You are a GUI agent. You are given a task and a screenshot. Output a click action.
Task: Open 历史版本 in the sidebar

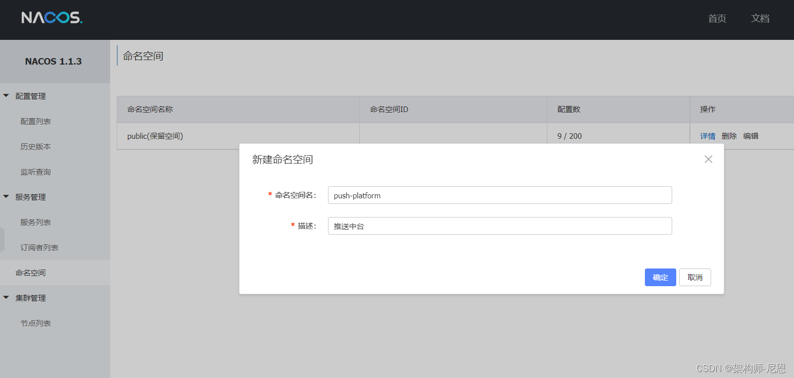(35, 146)
